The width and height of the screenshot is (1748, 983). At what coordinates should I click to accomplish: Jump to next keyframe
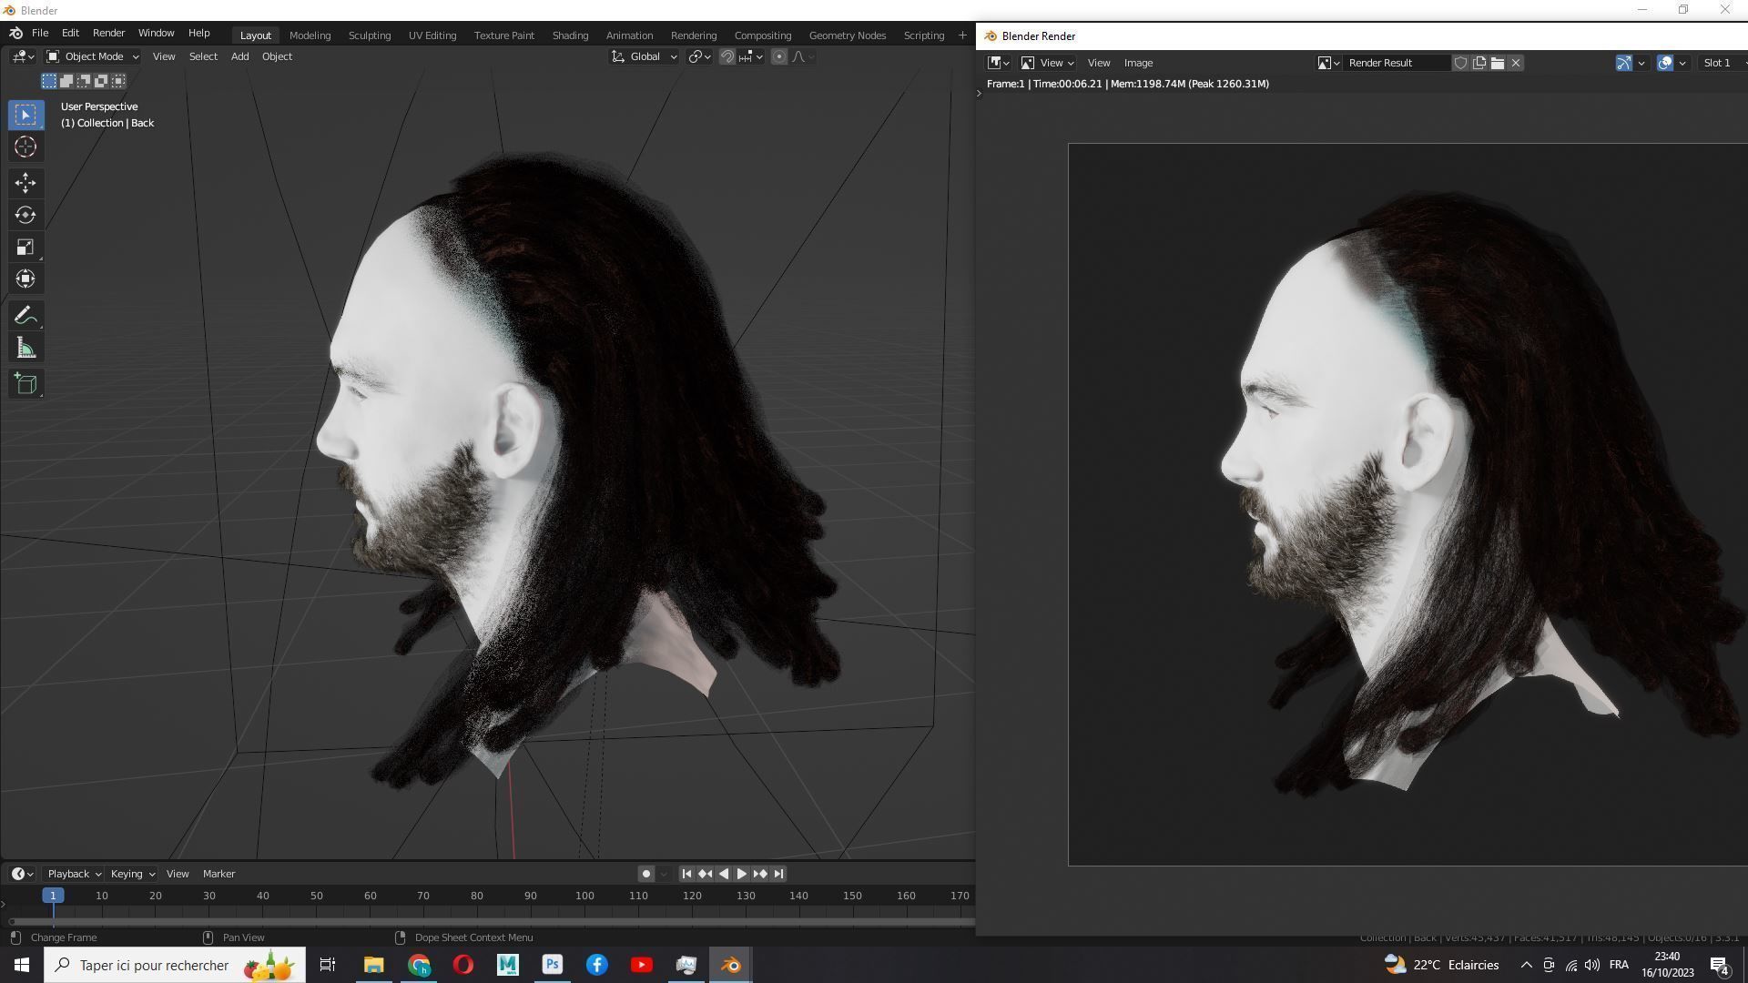(x=759, y=874)
